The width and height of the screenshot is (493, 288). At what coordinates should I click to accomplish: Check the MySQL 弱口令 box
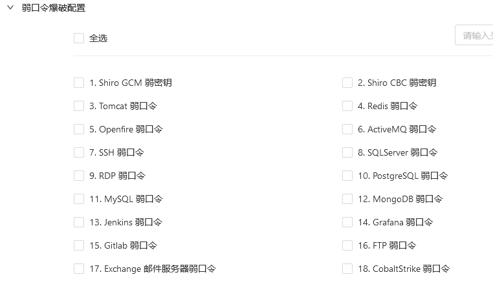tap(79, 199)
